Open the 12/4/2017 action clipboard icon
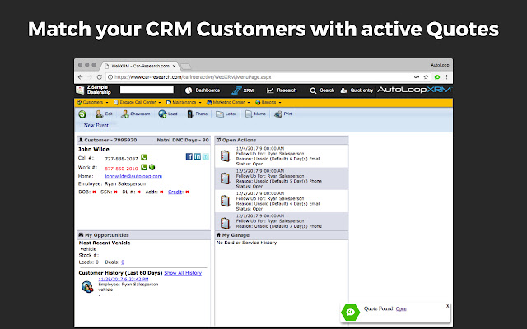 [225, 155]
